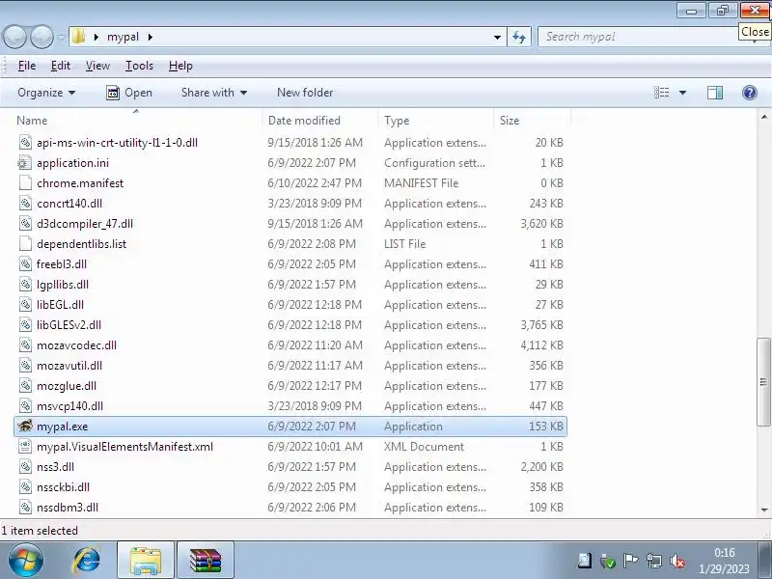Open the Share with dropdown
This screenshot has height=579, width=772.
tap(214, 93)
